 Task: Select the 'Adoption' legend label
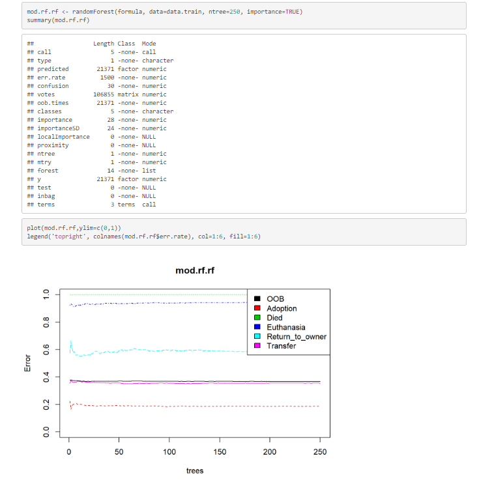click(282, 308)
